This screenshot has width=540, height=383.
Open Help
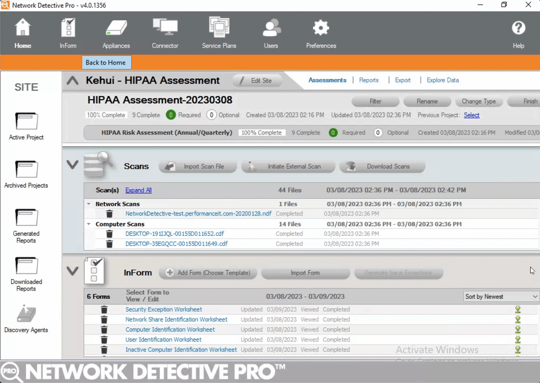tap(518, 33)
